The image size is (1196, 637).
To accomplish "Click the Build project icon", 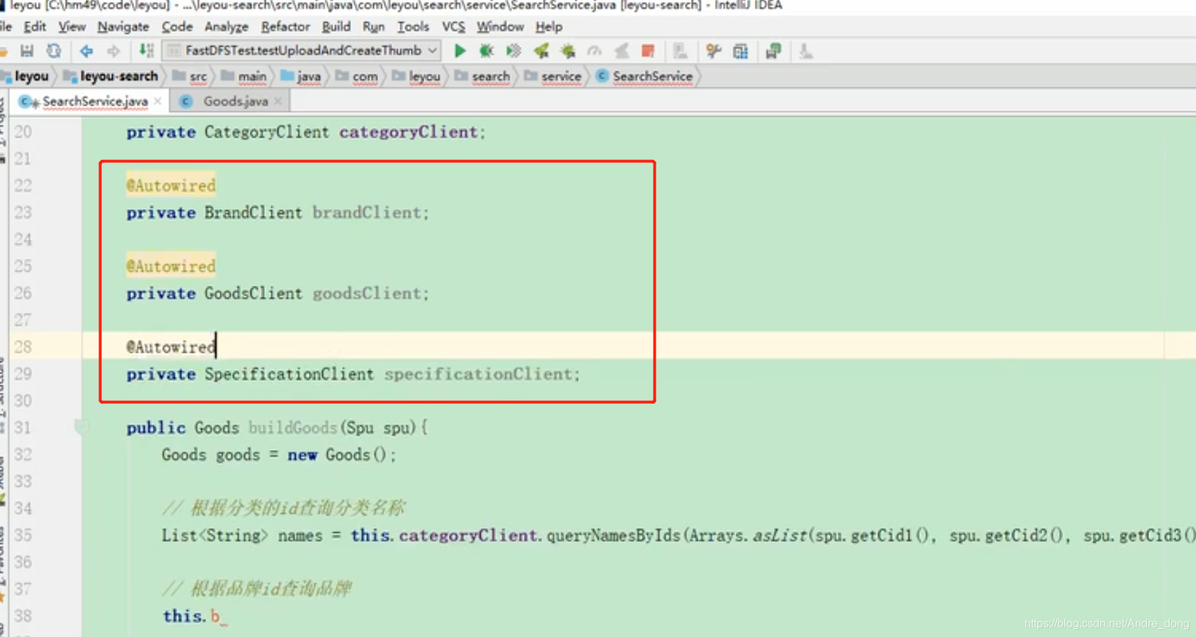I will pyautogui.click(x=146, y=51).
